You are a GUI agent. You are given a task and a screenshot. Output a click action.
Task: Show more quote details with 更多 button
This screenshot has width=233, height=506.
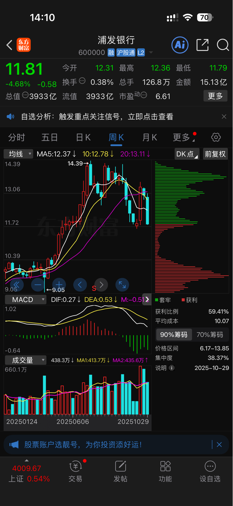(215, 96)
